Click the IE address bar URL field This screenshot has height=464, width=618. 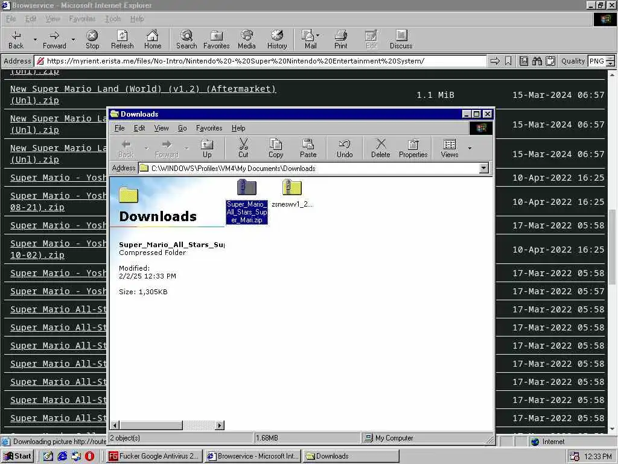click(260, 61)
